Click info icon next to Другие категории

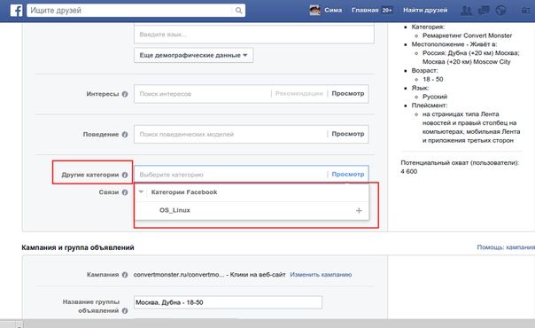tap(125, 175)
